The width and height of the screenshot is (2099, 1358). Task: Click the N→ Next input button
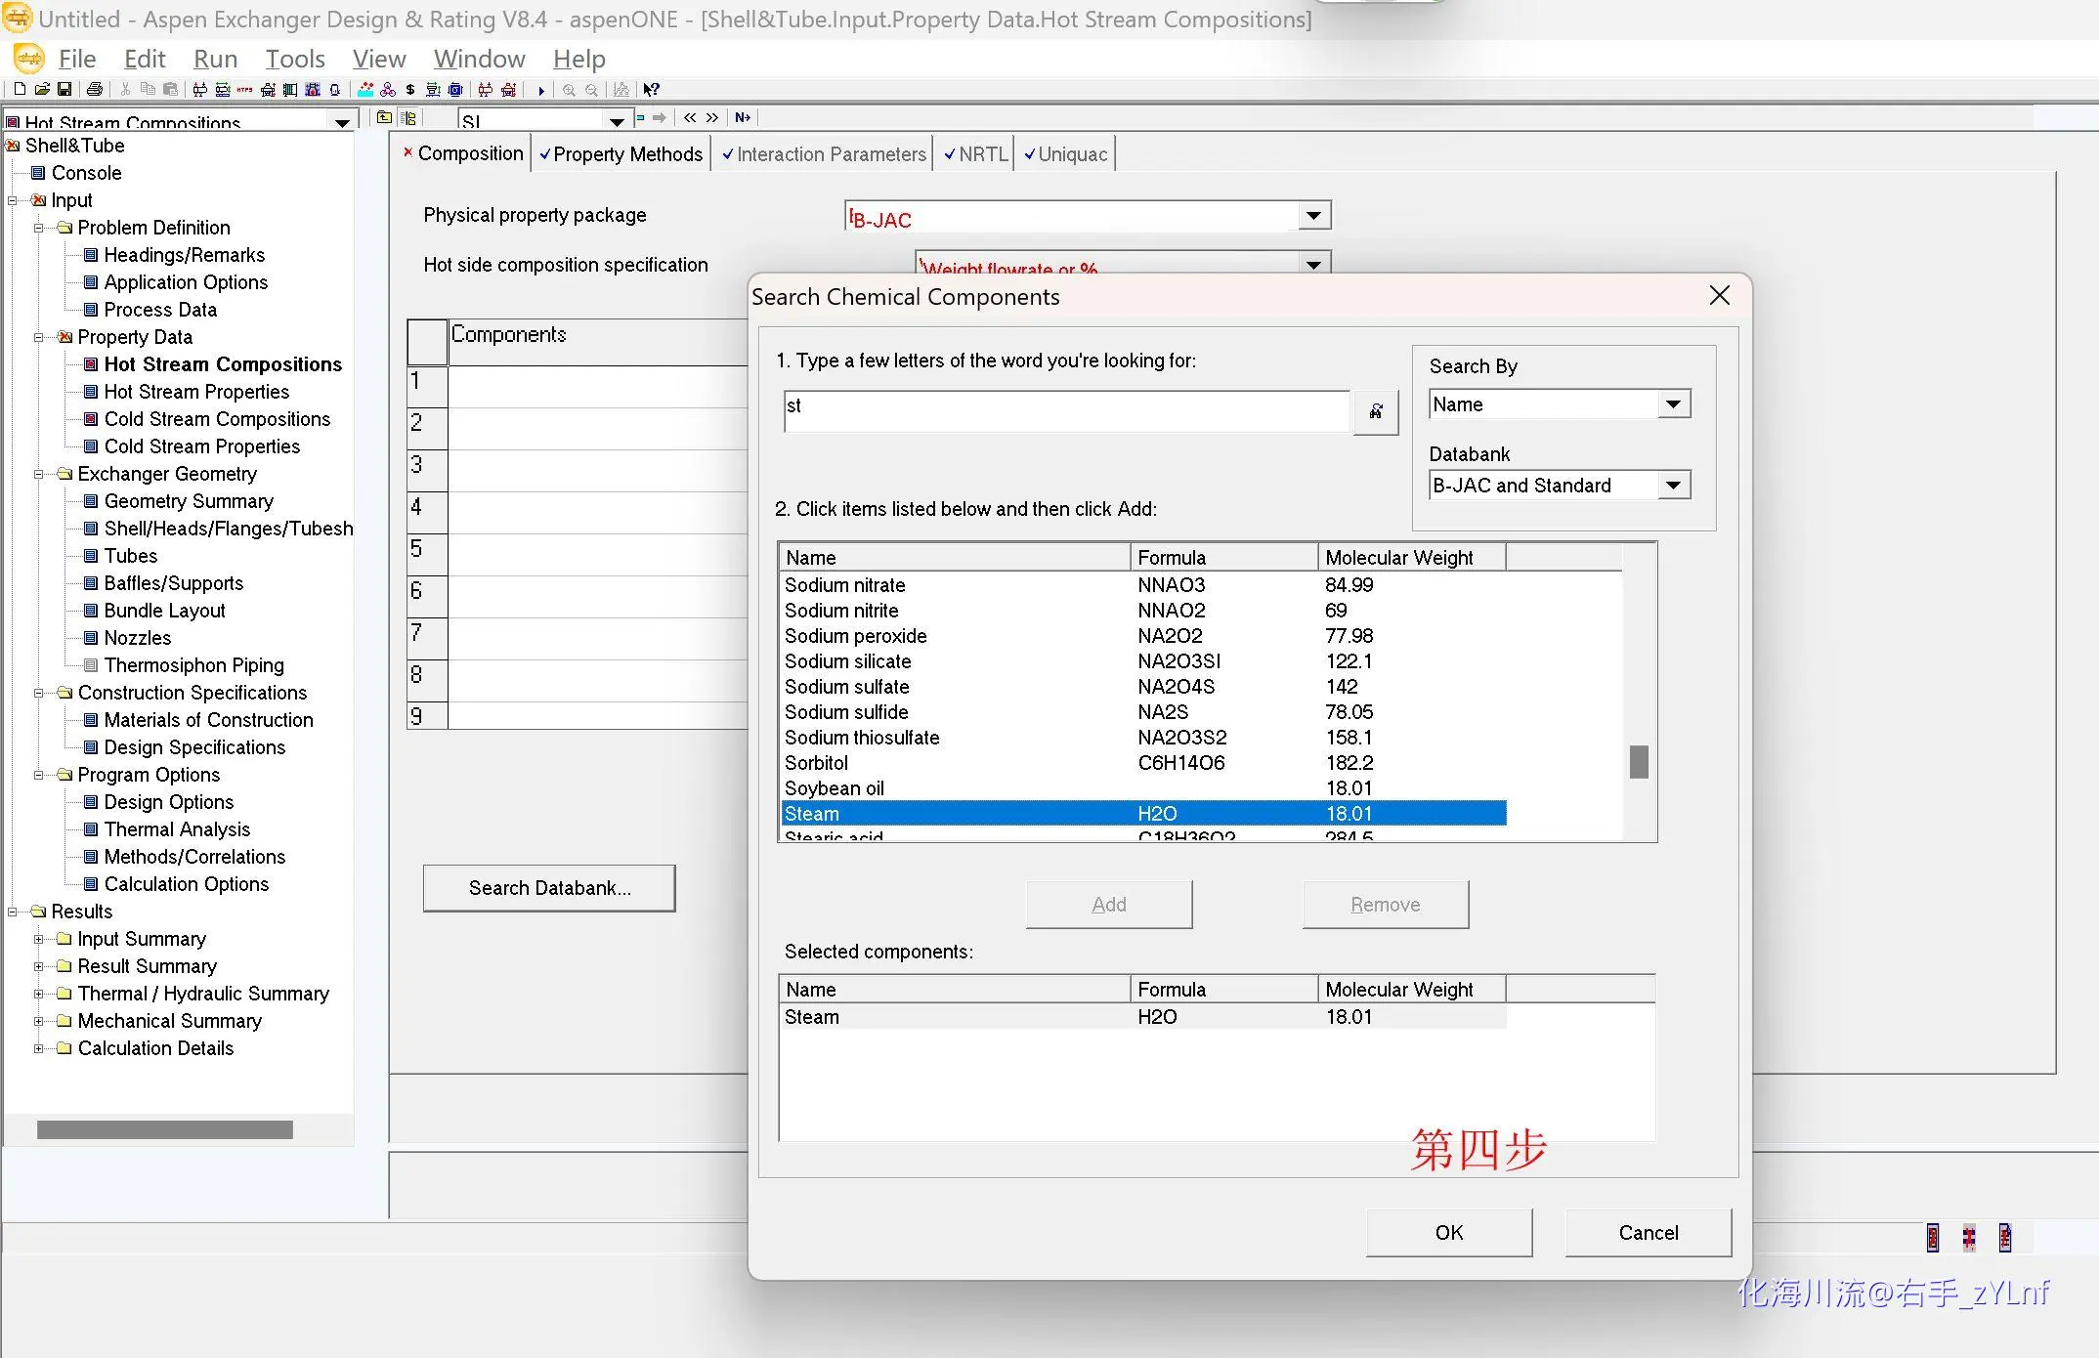pos(743,117)
